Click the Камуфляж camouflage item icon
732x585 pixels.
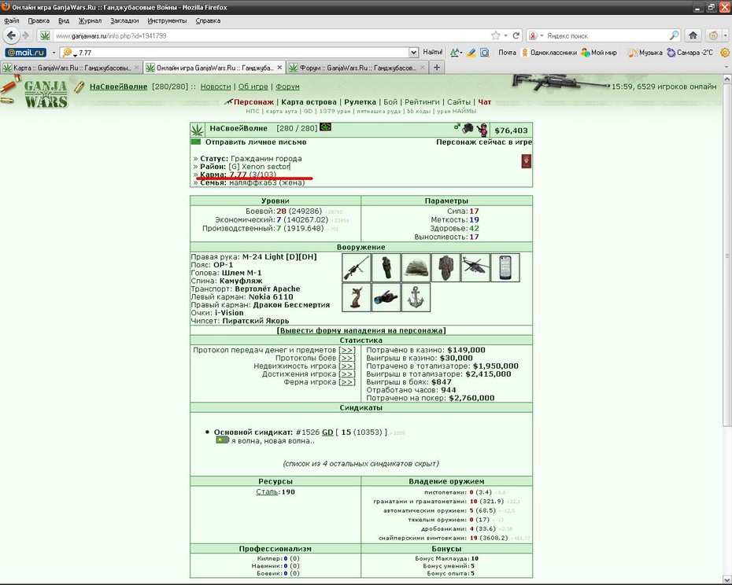click(445, 267)
